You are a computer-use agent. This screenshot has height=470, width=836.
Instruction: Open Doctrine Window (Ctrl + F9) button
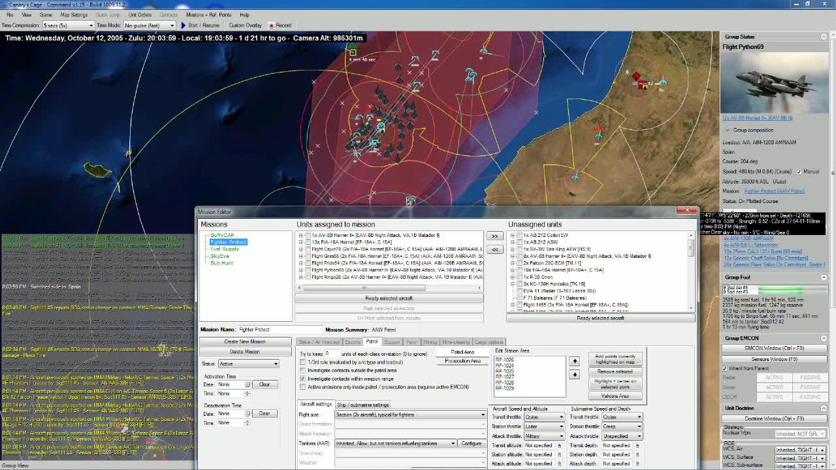tap(773, 418)
